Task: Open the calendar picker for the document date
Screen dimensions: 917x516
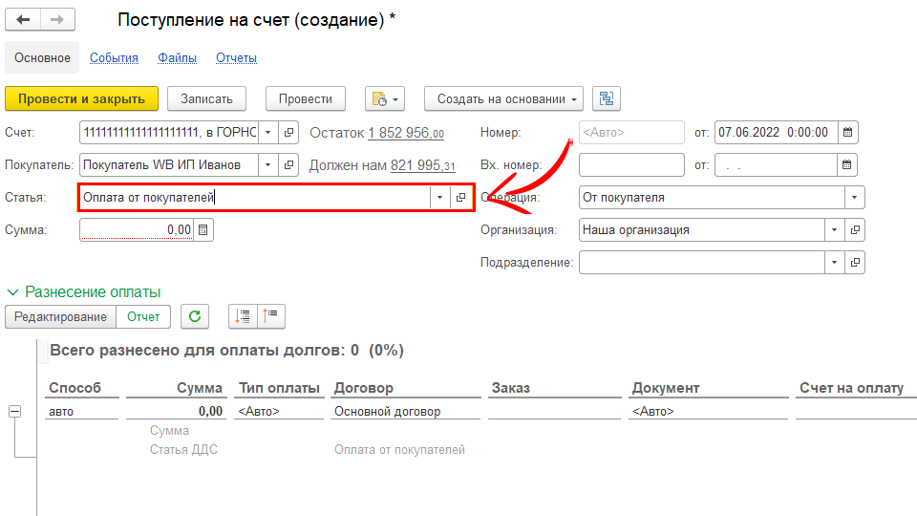Action: tap(847, 133)
